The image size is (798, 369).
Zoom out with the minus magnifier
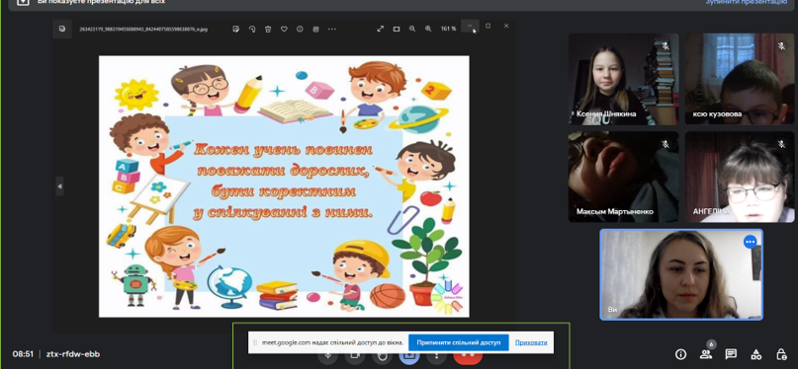point(412,29)
